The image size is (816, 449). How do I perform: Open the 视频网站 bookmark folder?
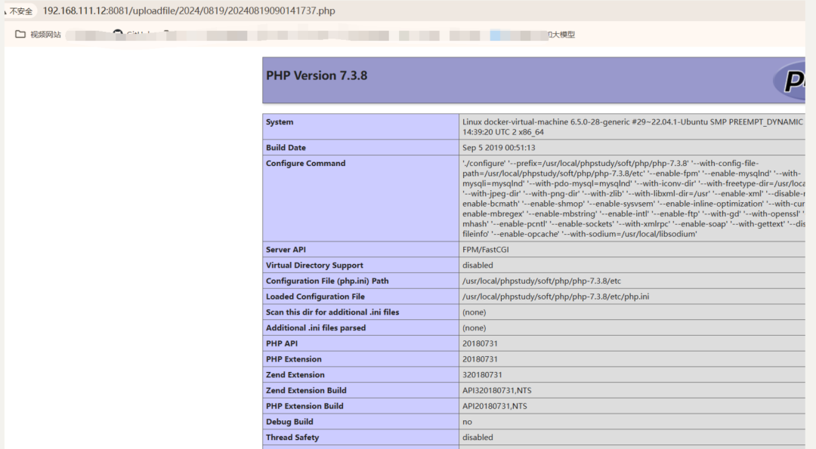click(38, 34)
